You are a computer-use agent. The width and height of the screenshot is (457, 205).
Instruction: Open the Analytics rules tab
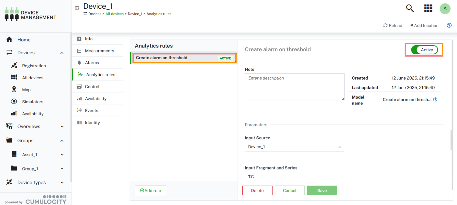click(x=98, y=74)
